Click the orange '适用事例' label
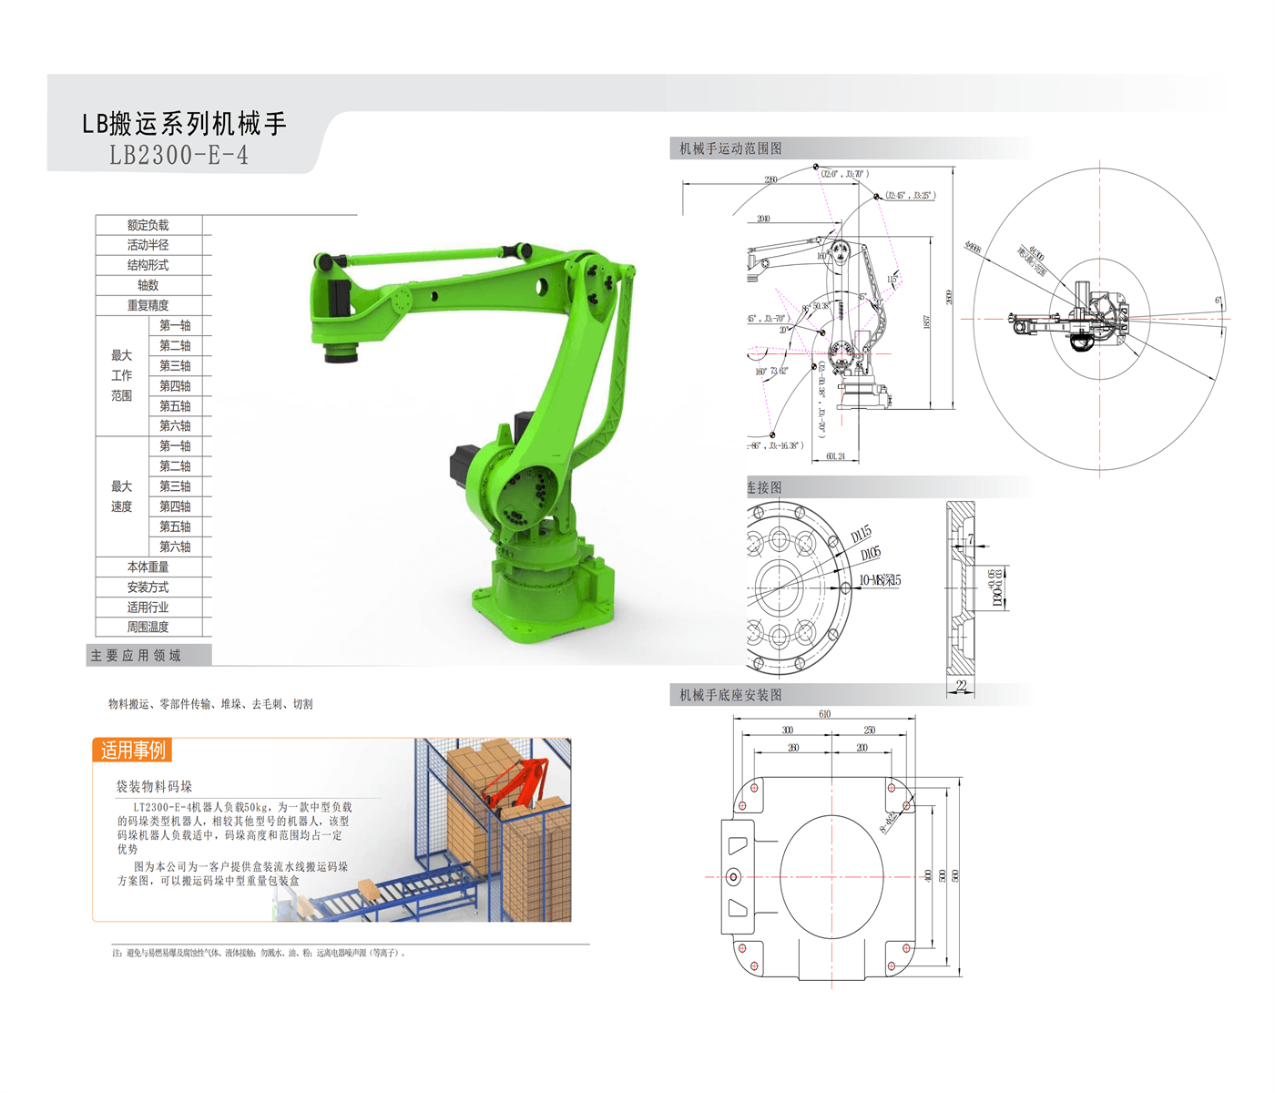Viewport: 1275px width, 1093px height. tap(133, 750)
